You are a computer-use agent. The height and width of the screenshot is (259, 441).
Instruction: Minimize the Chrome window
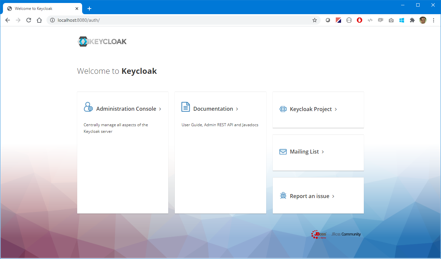pos(403,5)
